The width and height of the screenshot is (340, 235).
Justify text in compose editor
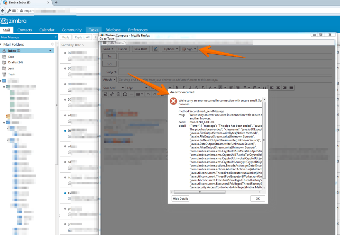(291, 88)
